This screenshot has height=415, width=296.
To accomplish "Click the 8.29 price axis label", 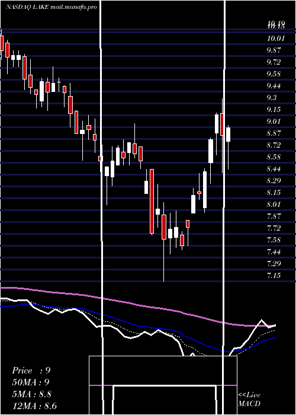I will pos(274,181).
